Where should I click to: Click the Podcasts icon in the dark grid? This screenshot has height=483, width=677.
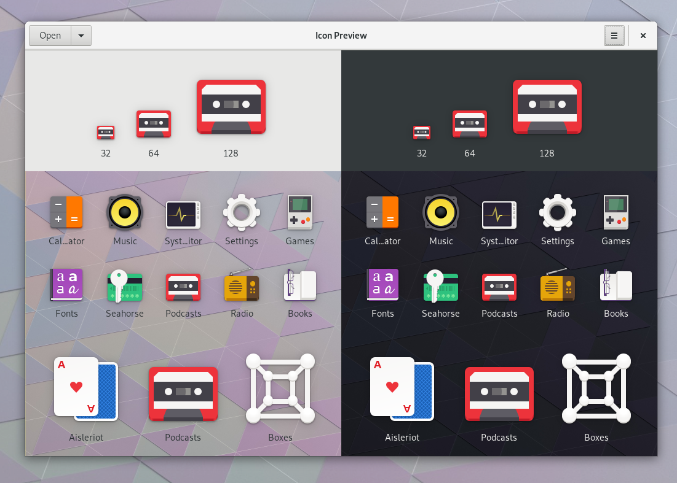(499, 285)
